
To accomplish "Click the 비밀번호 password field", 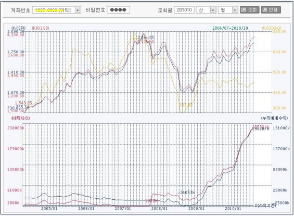I will pyautogui.click(x=118, y=10).
